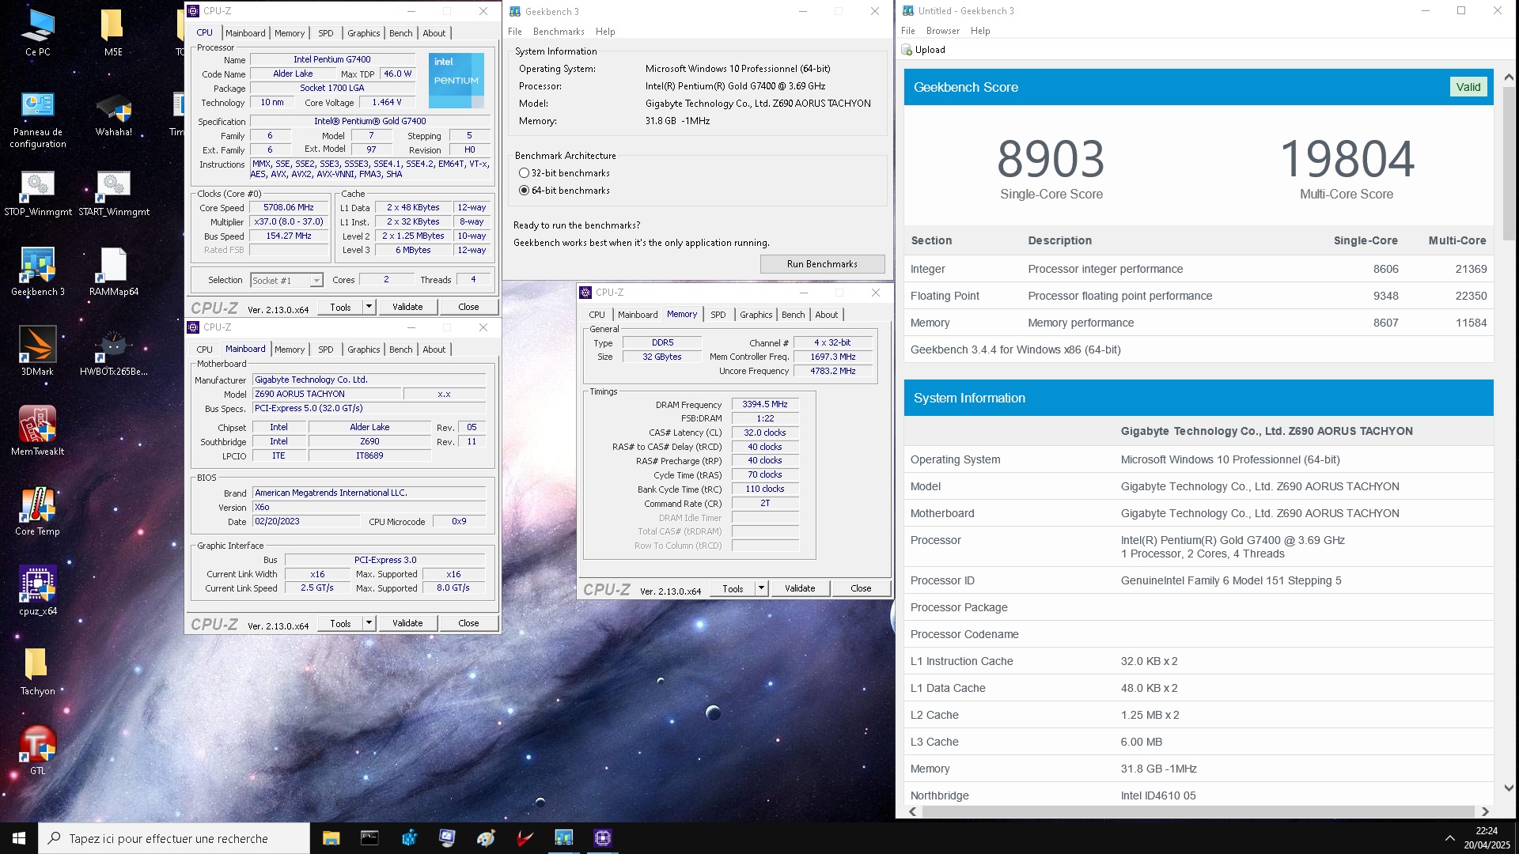Image resolution: width=1519 pixels, height=854 pixels.
Task: Click the red swoosh taskbar icon
Action: [x=525, y=838]
